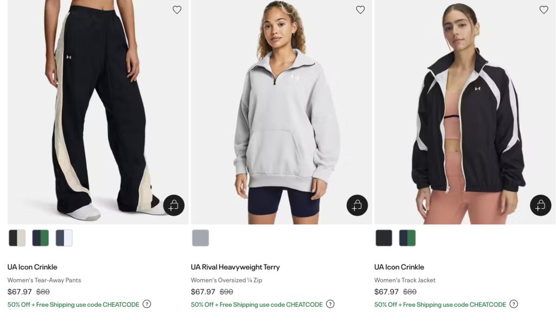
Task: Select navy and green swatch for Track Jacket
Action: pos(407,238)
